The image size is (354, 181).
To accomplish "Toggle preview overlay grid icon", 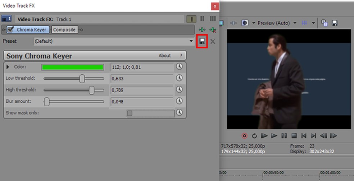I will tap(305, 23).
